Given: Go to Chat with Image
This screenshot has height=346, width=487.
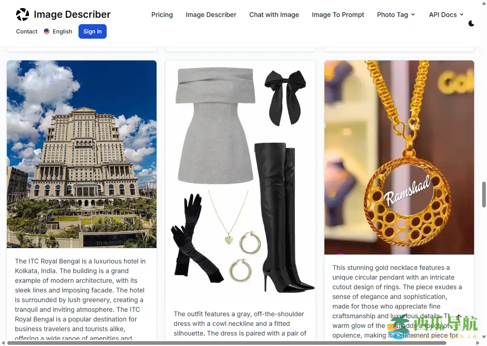Looking at the screenshot, I should [274, 15].
